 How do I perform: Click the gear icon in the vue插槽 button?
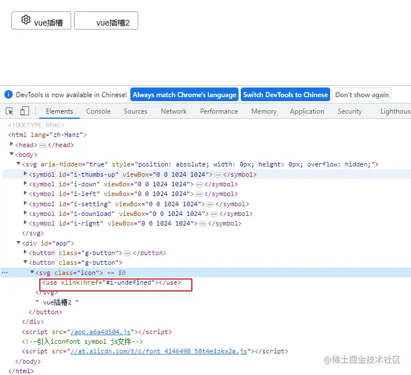pos(26,20)
